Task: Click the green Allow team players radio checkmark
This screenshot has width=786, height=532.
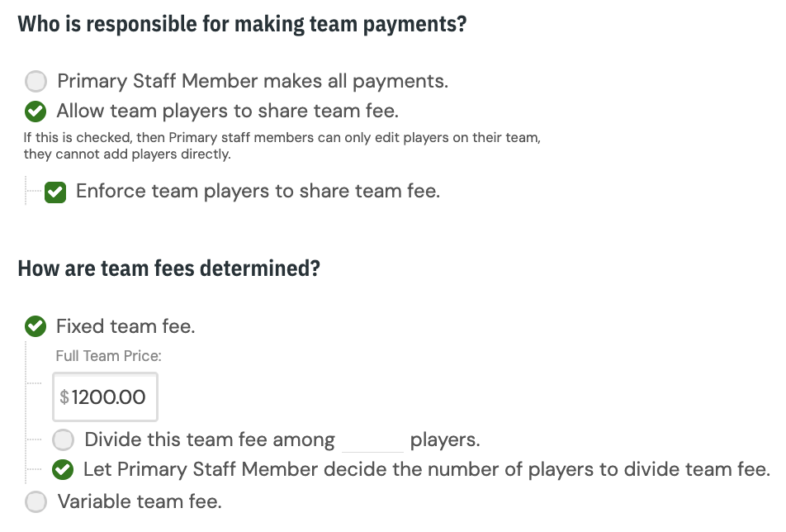Action: pos(36,112)
